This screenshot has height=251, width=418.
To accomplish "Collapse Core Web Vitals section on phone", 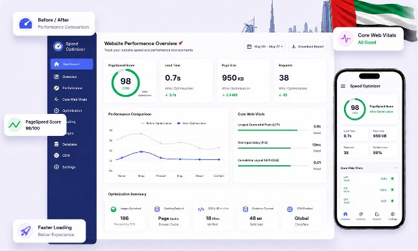I will (396, 168).
